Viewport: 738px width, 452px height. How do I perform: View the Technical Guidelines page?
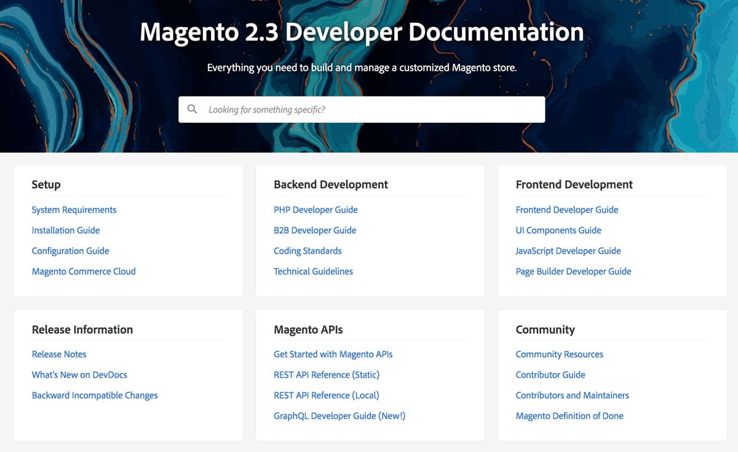[313, 271]
